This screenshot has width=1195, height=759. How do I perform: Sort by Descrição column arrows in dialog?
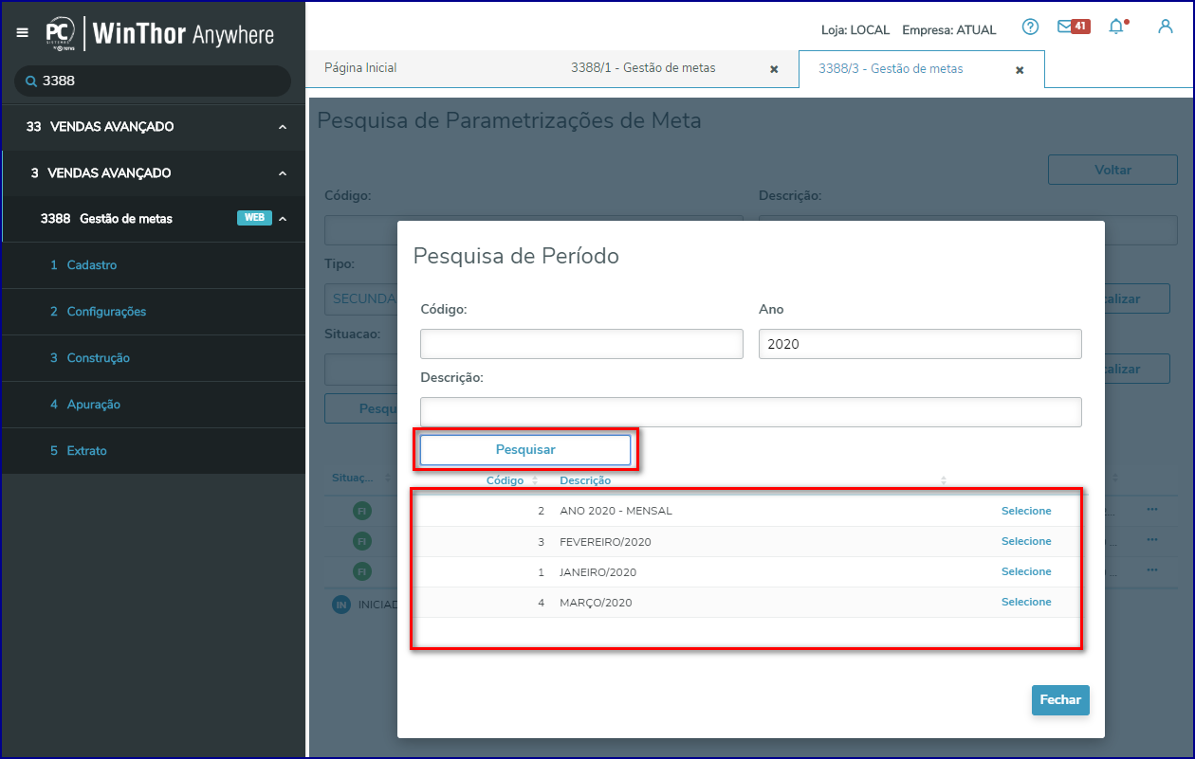(944, 480)
